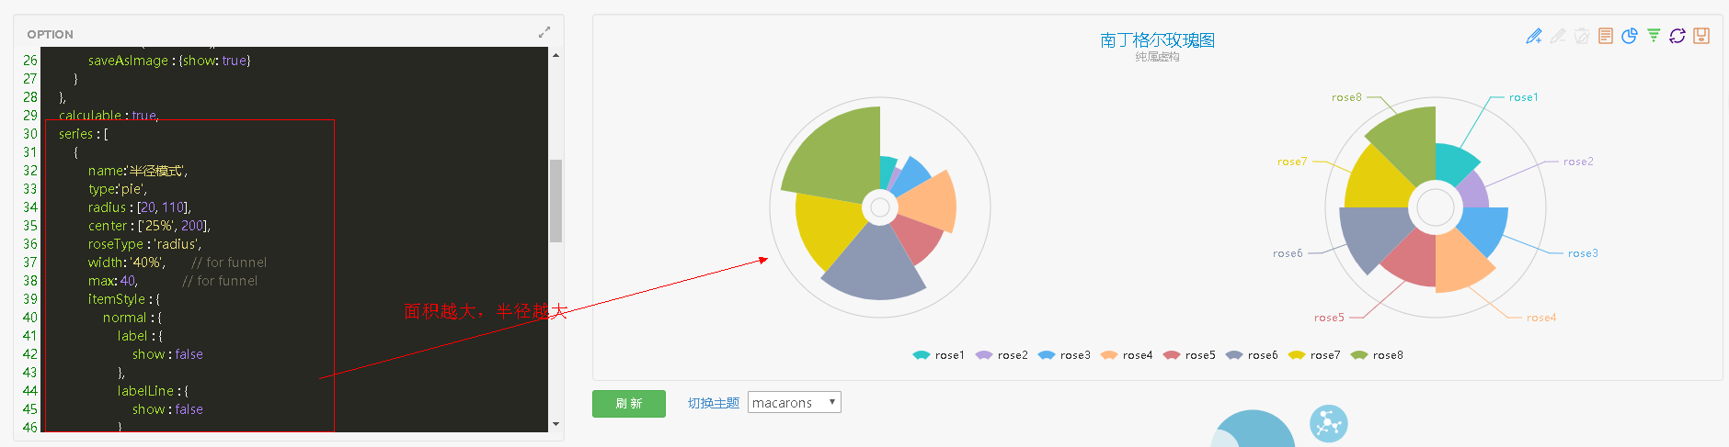The width and height of the screenshot is (1729, 447).
Task: Click the 切换主题 label
Action: point(714,403)
